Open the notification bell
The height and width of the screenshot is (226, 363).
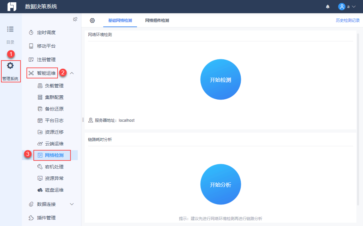click(x=328, y=7)
